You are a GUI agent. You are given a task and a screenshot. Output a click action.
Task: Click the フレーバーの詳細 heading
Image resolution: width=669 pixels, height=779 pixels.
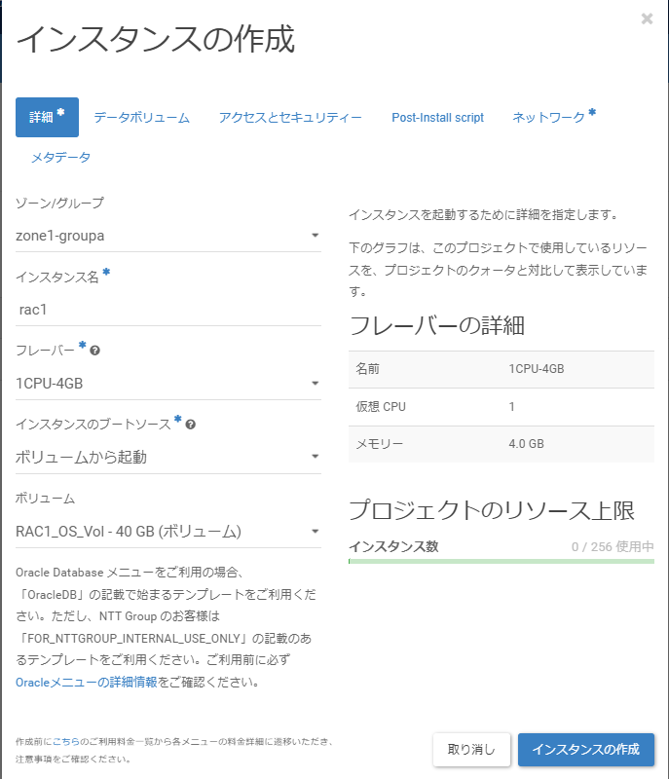[x=436, y=325]
